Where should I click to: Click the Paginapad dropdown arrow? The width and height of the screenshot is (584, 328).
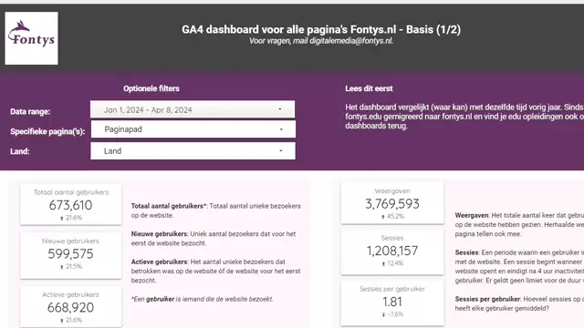tap(281, 129)
